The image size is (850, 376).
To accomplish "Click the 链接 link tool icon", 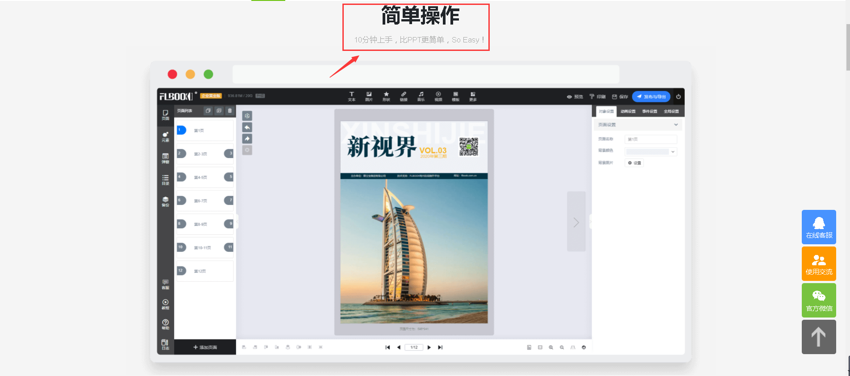I will [404, 96].
